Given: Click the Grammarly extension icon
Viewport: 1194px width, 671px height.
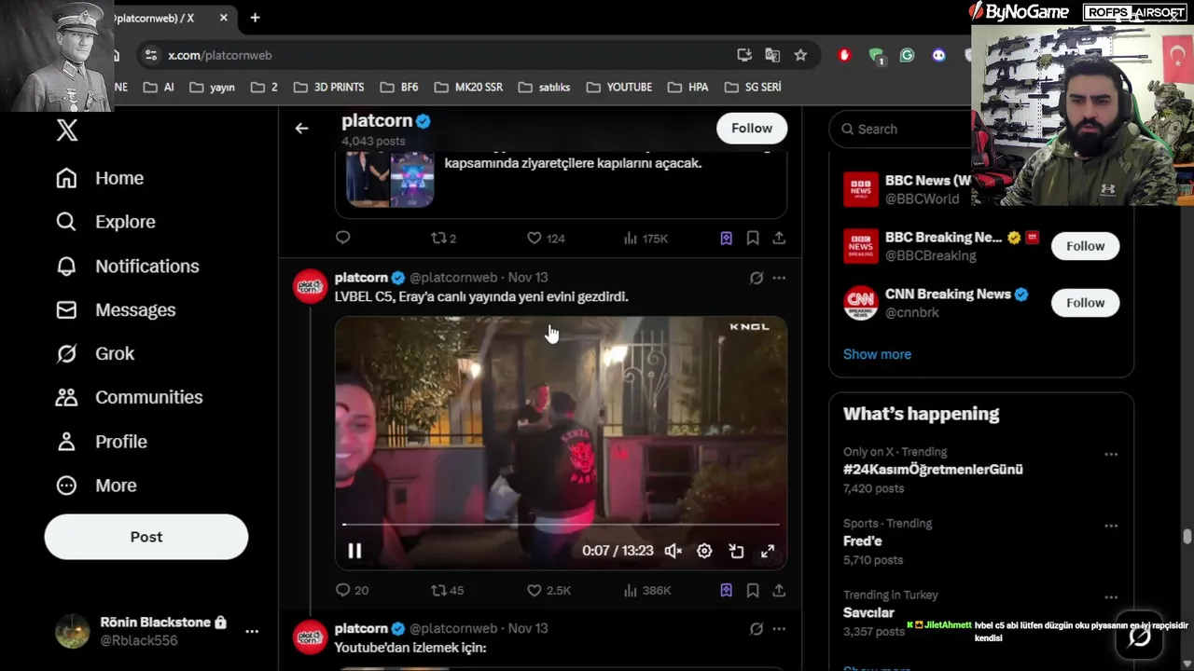Looking at the screenshot, I should [x=907, y=55].
